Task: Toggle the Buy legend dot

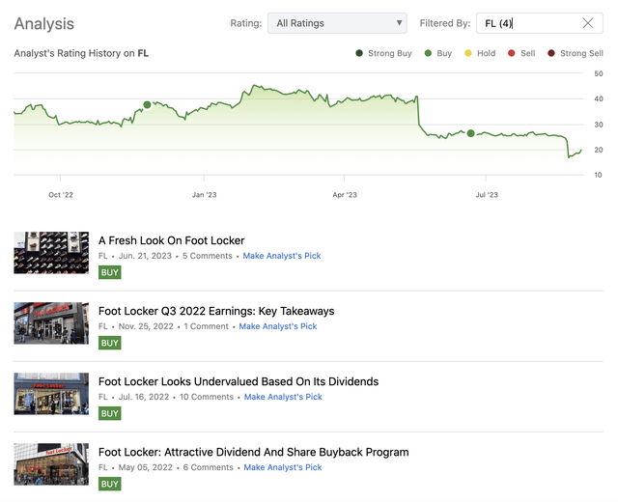Action: coord(428,53)
